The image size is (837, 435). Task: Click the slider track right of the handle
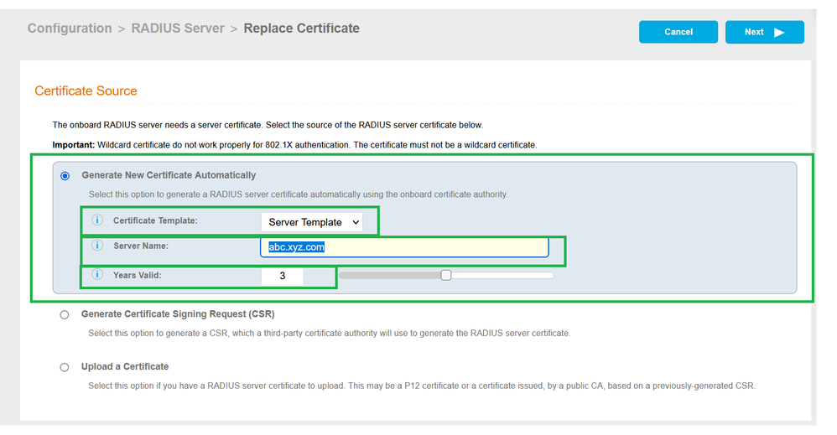[x=503, y=275]
